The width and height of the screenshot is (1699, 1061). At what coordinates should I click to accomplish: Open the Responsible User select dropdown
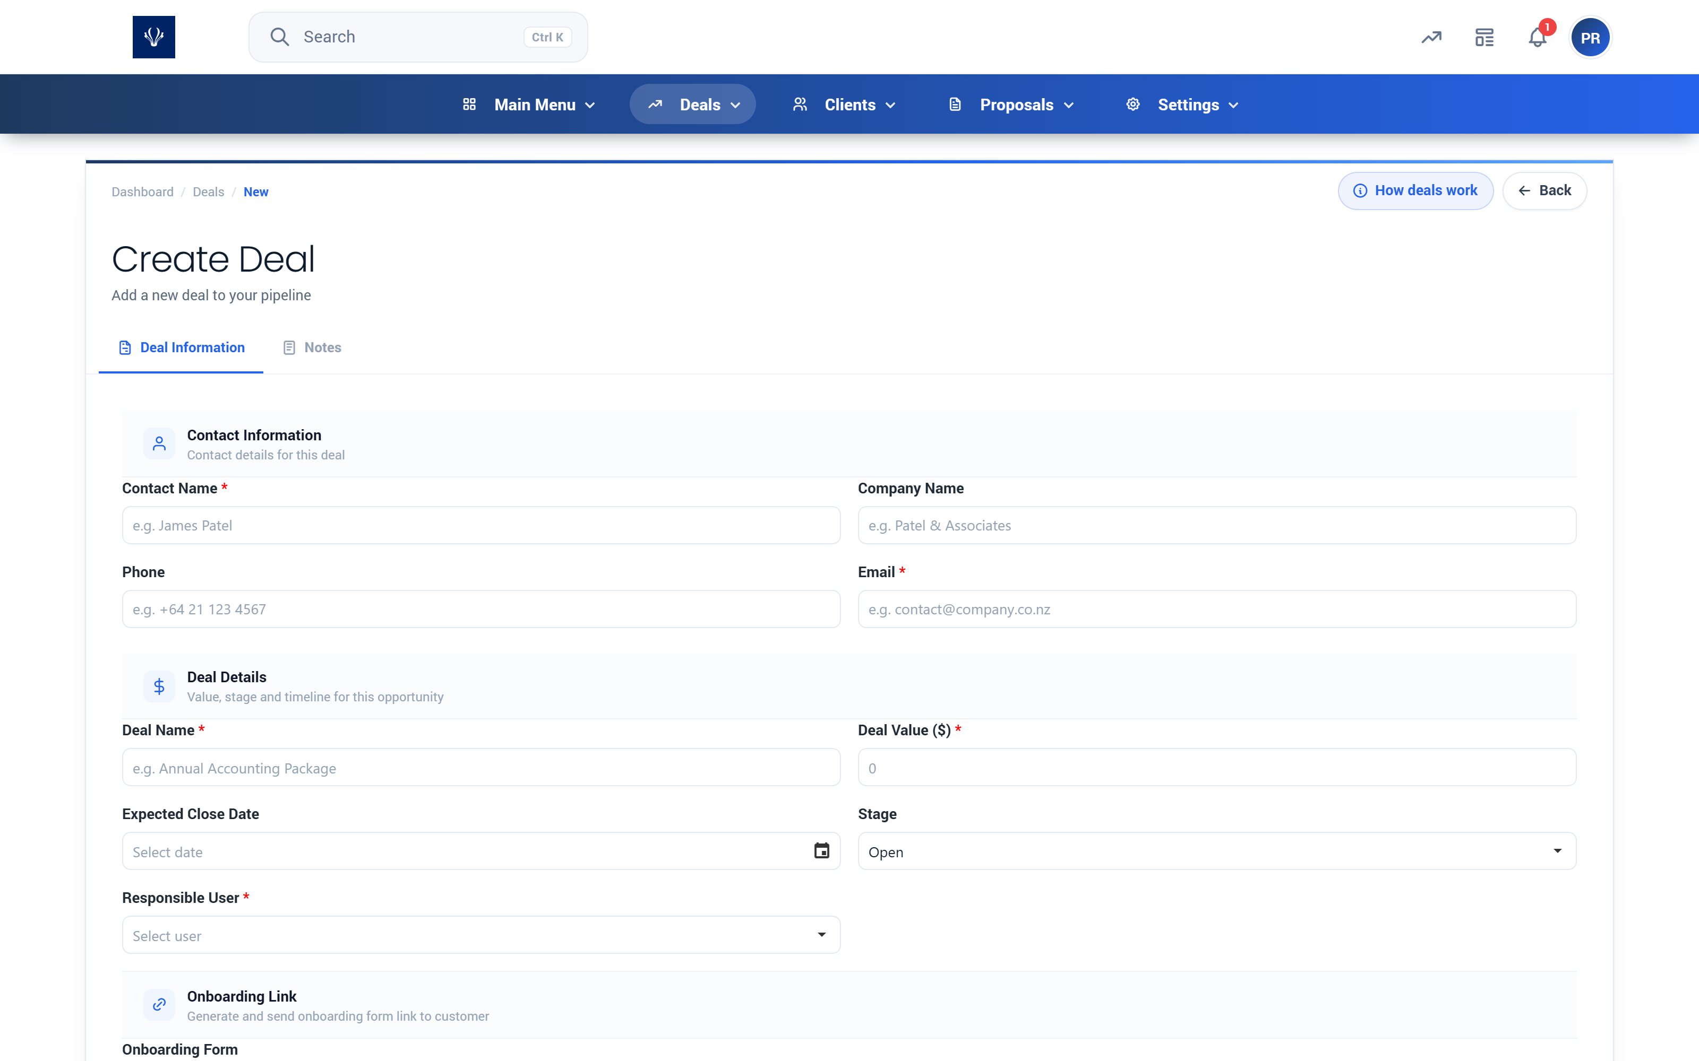pyautogui.click(x=481, y=935)
